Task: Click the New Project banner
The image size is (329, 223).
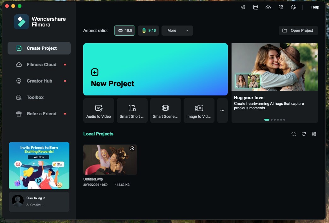Action: pyautogui.click(x=155, y=69)
